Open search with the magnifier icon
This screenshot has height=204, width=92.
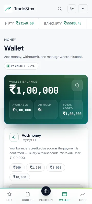60,9
